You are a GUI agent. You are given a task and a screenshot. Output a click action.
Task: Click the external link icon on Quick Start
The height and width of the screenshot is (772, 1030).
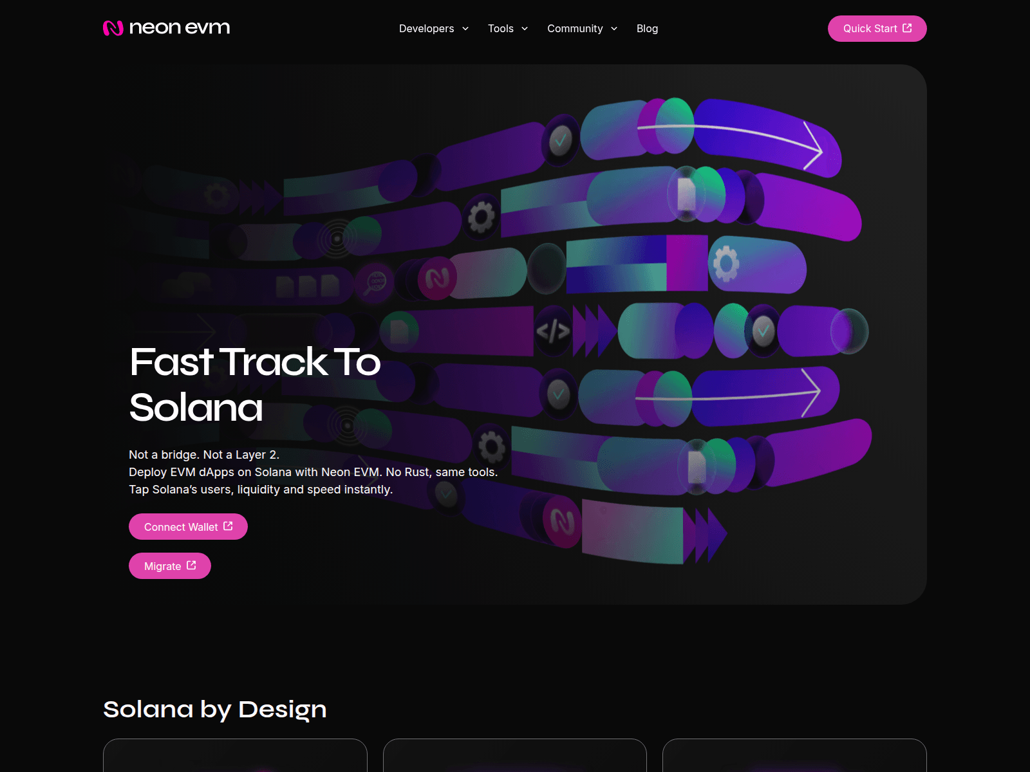click(908, 28)
